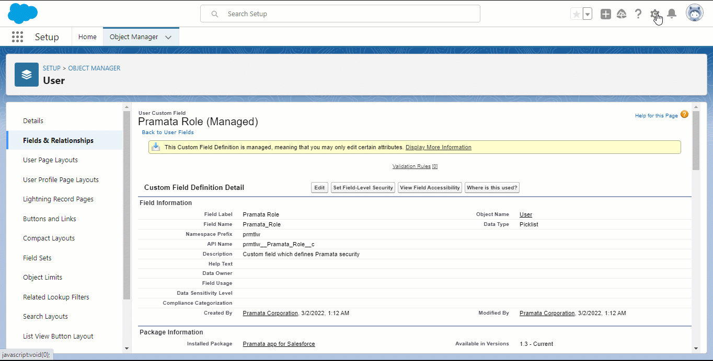Screen dimensions: 713x361
Task: Switch to the Home tab
Action: (x=87, y=37)
